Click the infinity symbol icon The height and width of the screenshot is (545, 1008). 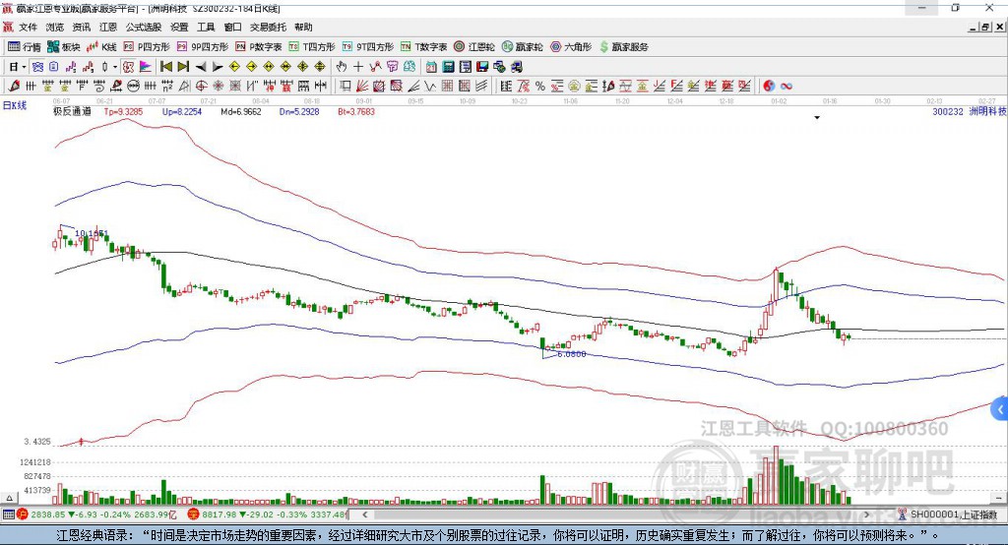coord(787,87)
